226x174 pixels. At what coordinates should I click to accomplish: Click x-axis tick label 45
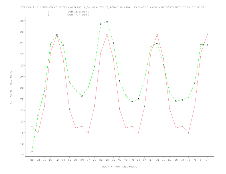[x=126, y=160]
